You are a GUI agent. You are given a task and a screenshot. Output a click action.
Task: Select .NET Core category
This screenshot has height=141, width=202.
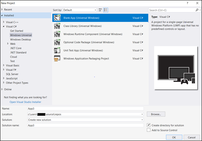tap(16, 48)
